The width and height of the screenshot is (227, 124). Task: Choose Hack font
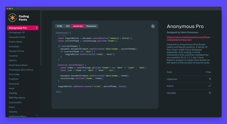(x=12, y=89)
